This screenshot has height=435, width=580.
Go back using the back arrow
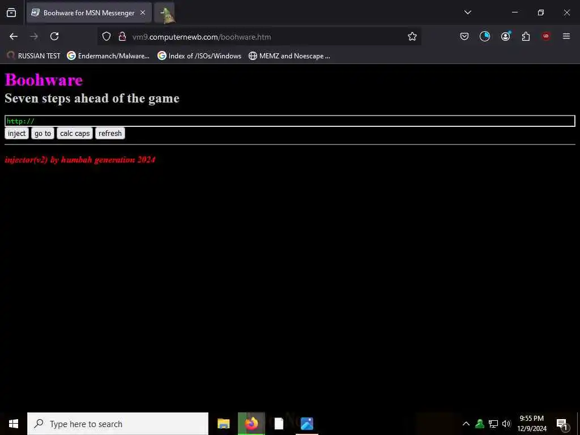[14, 36]
